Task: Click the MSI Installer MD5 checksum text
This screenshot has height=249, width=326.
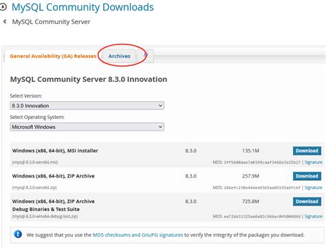Action: pos(257,162)
